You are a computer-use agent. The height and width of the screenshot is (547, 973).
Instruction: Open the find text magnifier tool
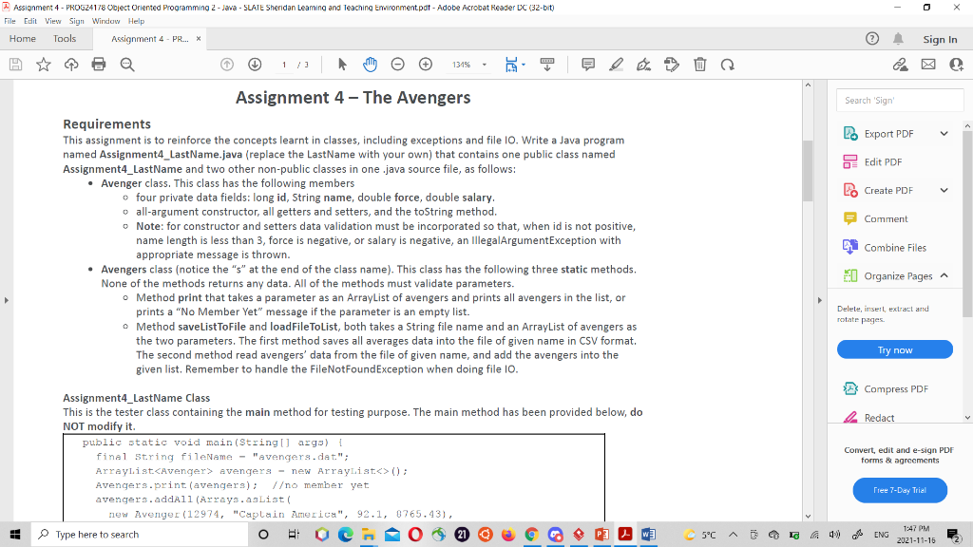(127, 65)
